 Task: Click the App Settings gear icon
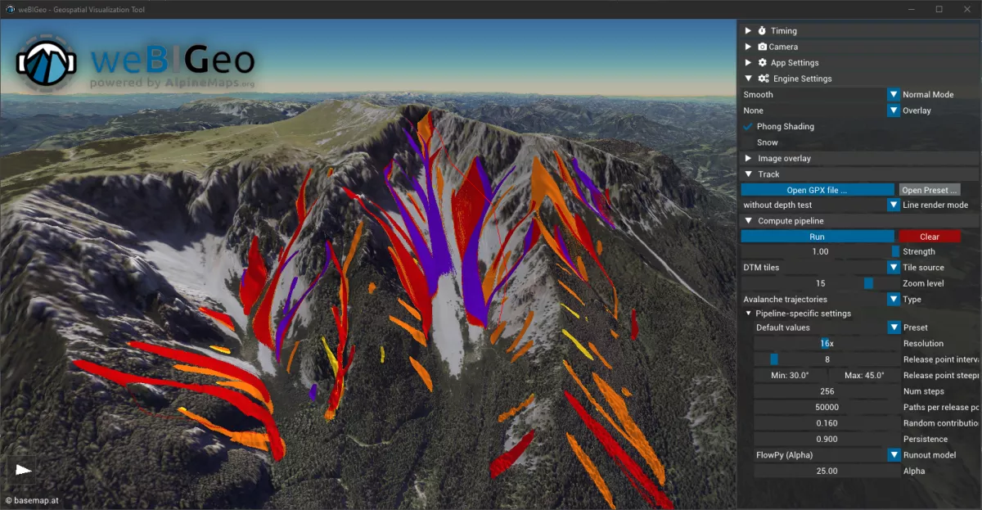pos(763,62)
